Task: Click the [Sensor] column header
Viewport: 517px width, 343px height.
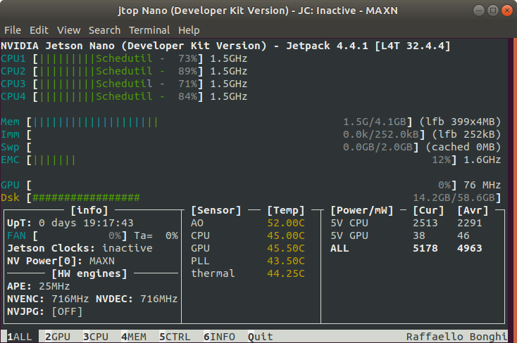Action: (216, 210)
